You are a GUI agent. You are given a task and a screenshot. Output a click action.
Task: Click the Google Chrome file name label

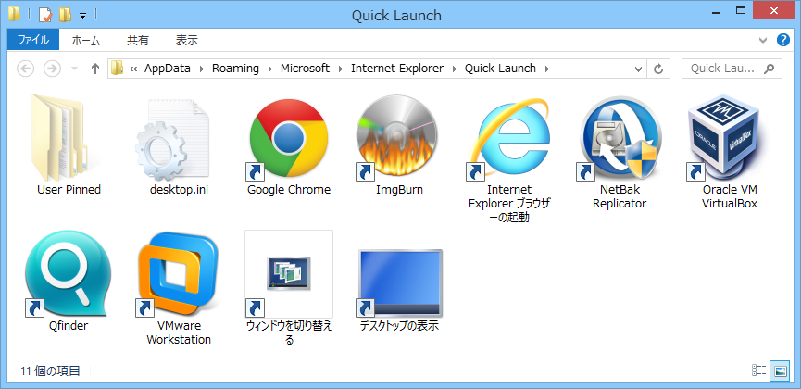point(289,190)
